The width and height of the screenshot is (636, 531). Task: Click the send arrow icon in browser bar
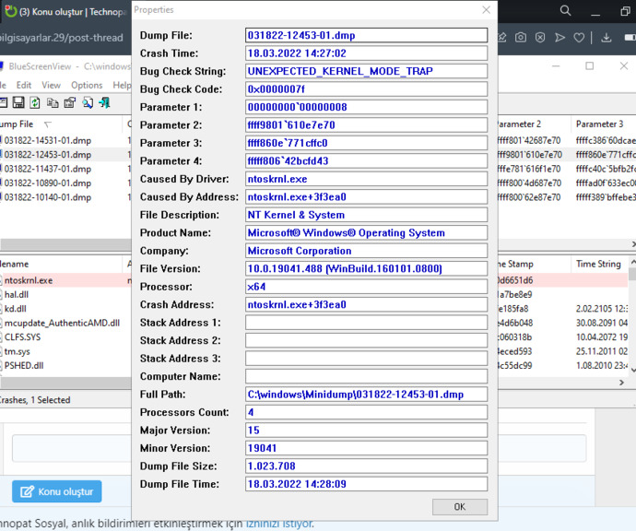click(x=559, y=38)
